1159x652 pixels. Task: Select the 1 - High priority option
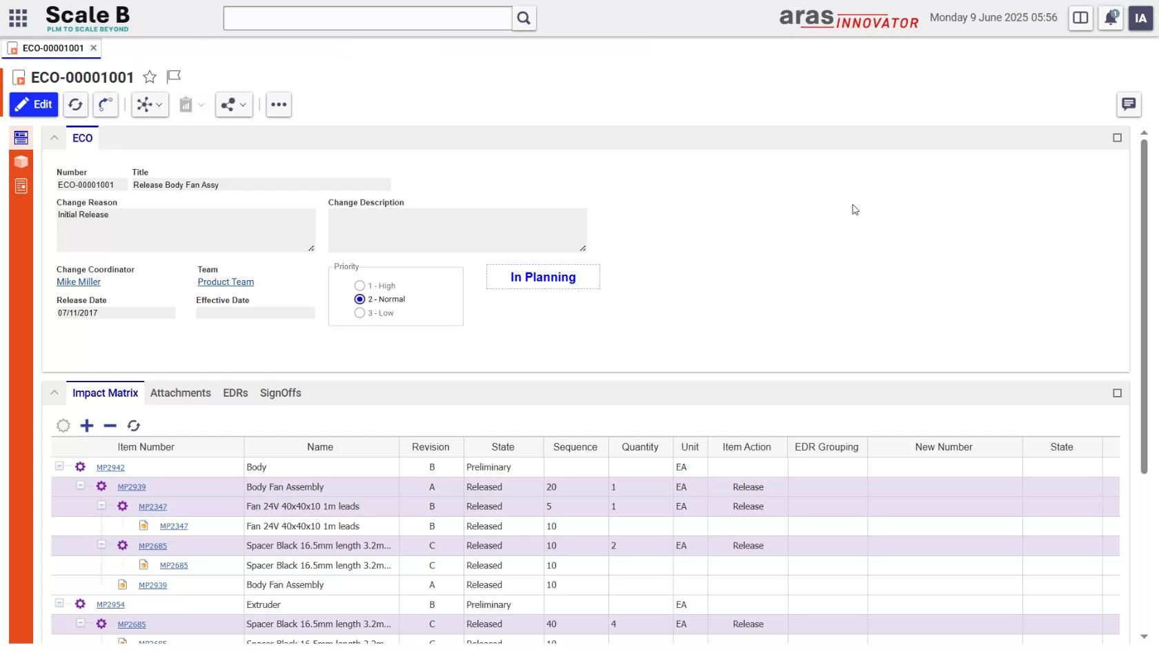tap(359, 286)
